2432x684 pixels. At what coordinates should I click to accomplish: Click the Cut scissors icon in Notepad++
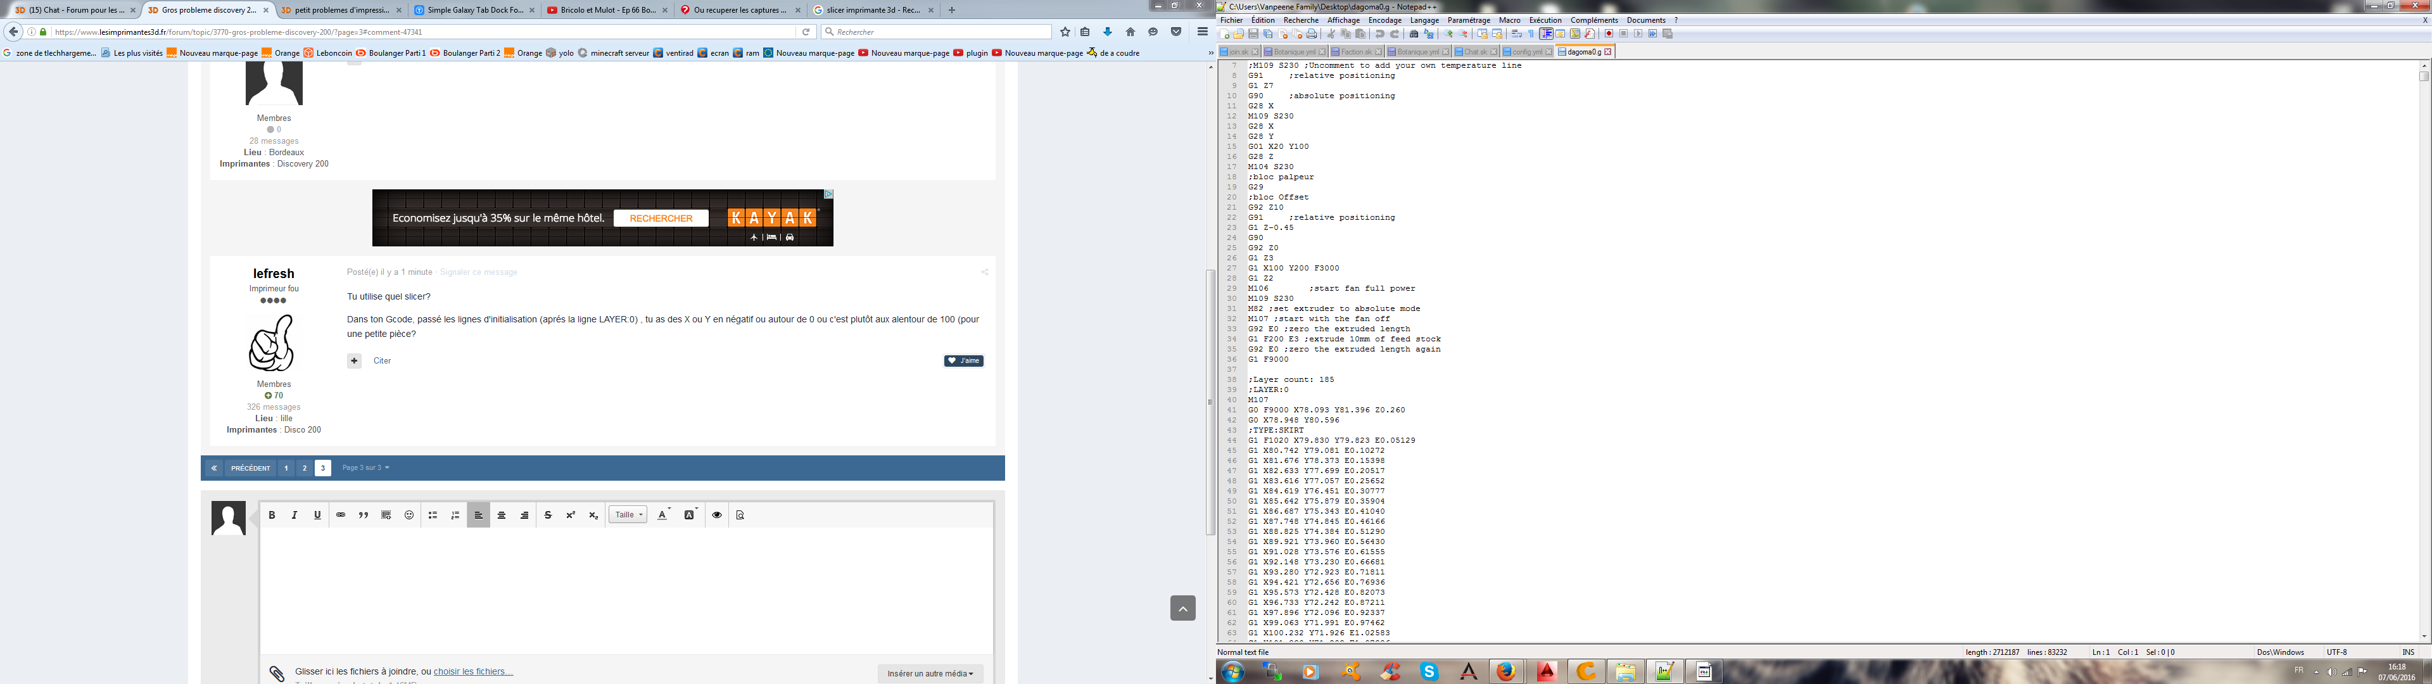(1331, 34)
